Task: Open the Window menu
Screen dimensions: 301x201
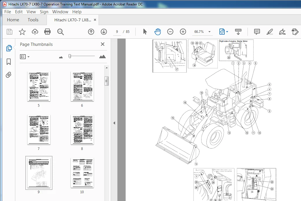Action: 60,12
